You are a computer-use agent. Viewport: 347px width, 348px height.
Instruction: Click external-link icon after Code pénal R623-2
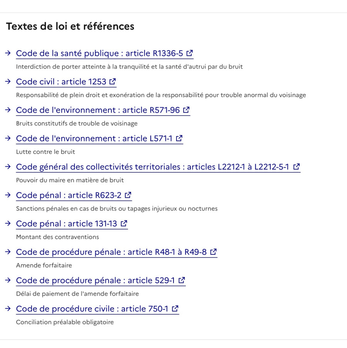pyautogui.click(x=128, y=195)
